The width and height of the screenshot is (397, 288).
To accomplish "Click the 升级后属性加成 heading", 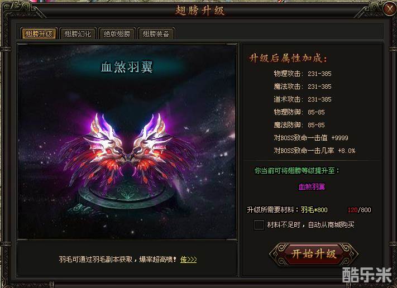I will pos(288,58).
